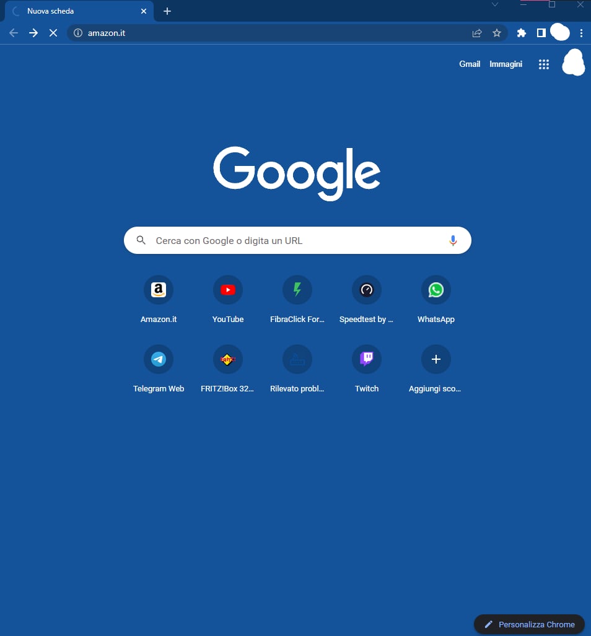Screen dimensions: 591x636
Task: Open the Speedtest shortcut tile
Action: point(367,300)
